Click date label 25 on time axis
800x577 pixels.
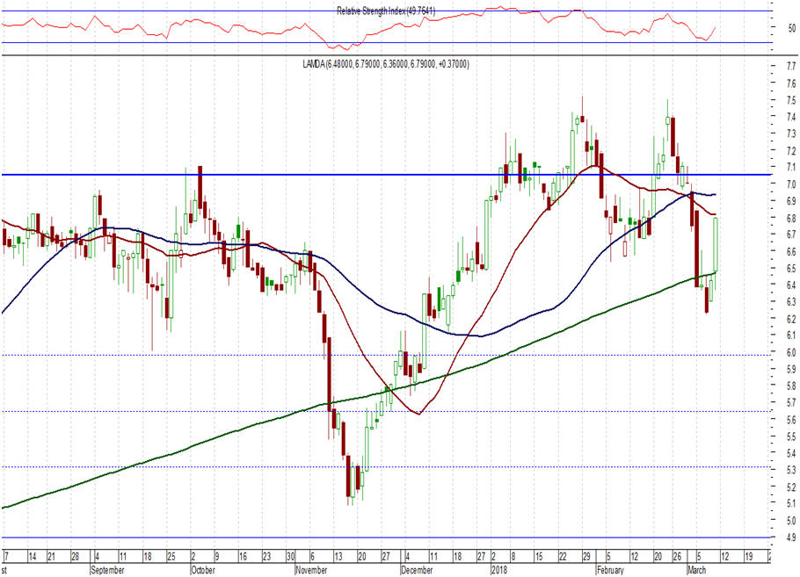point(171,557)
